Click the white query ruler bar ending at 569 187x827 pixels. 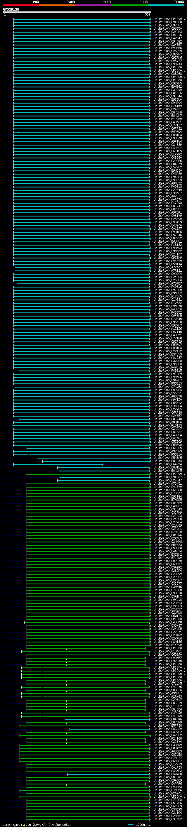[77, 12]
